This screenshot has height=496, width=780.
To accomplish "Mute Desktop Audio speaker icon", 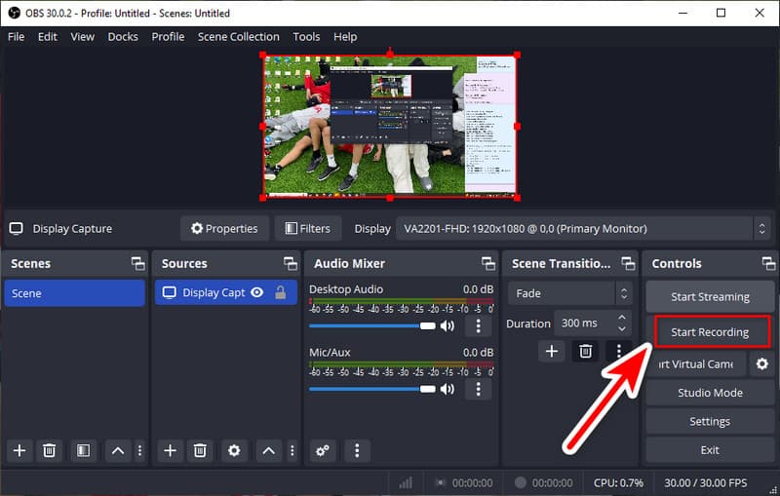I will coord(448,326).
